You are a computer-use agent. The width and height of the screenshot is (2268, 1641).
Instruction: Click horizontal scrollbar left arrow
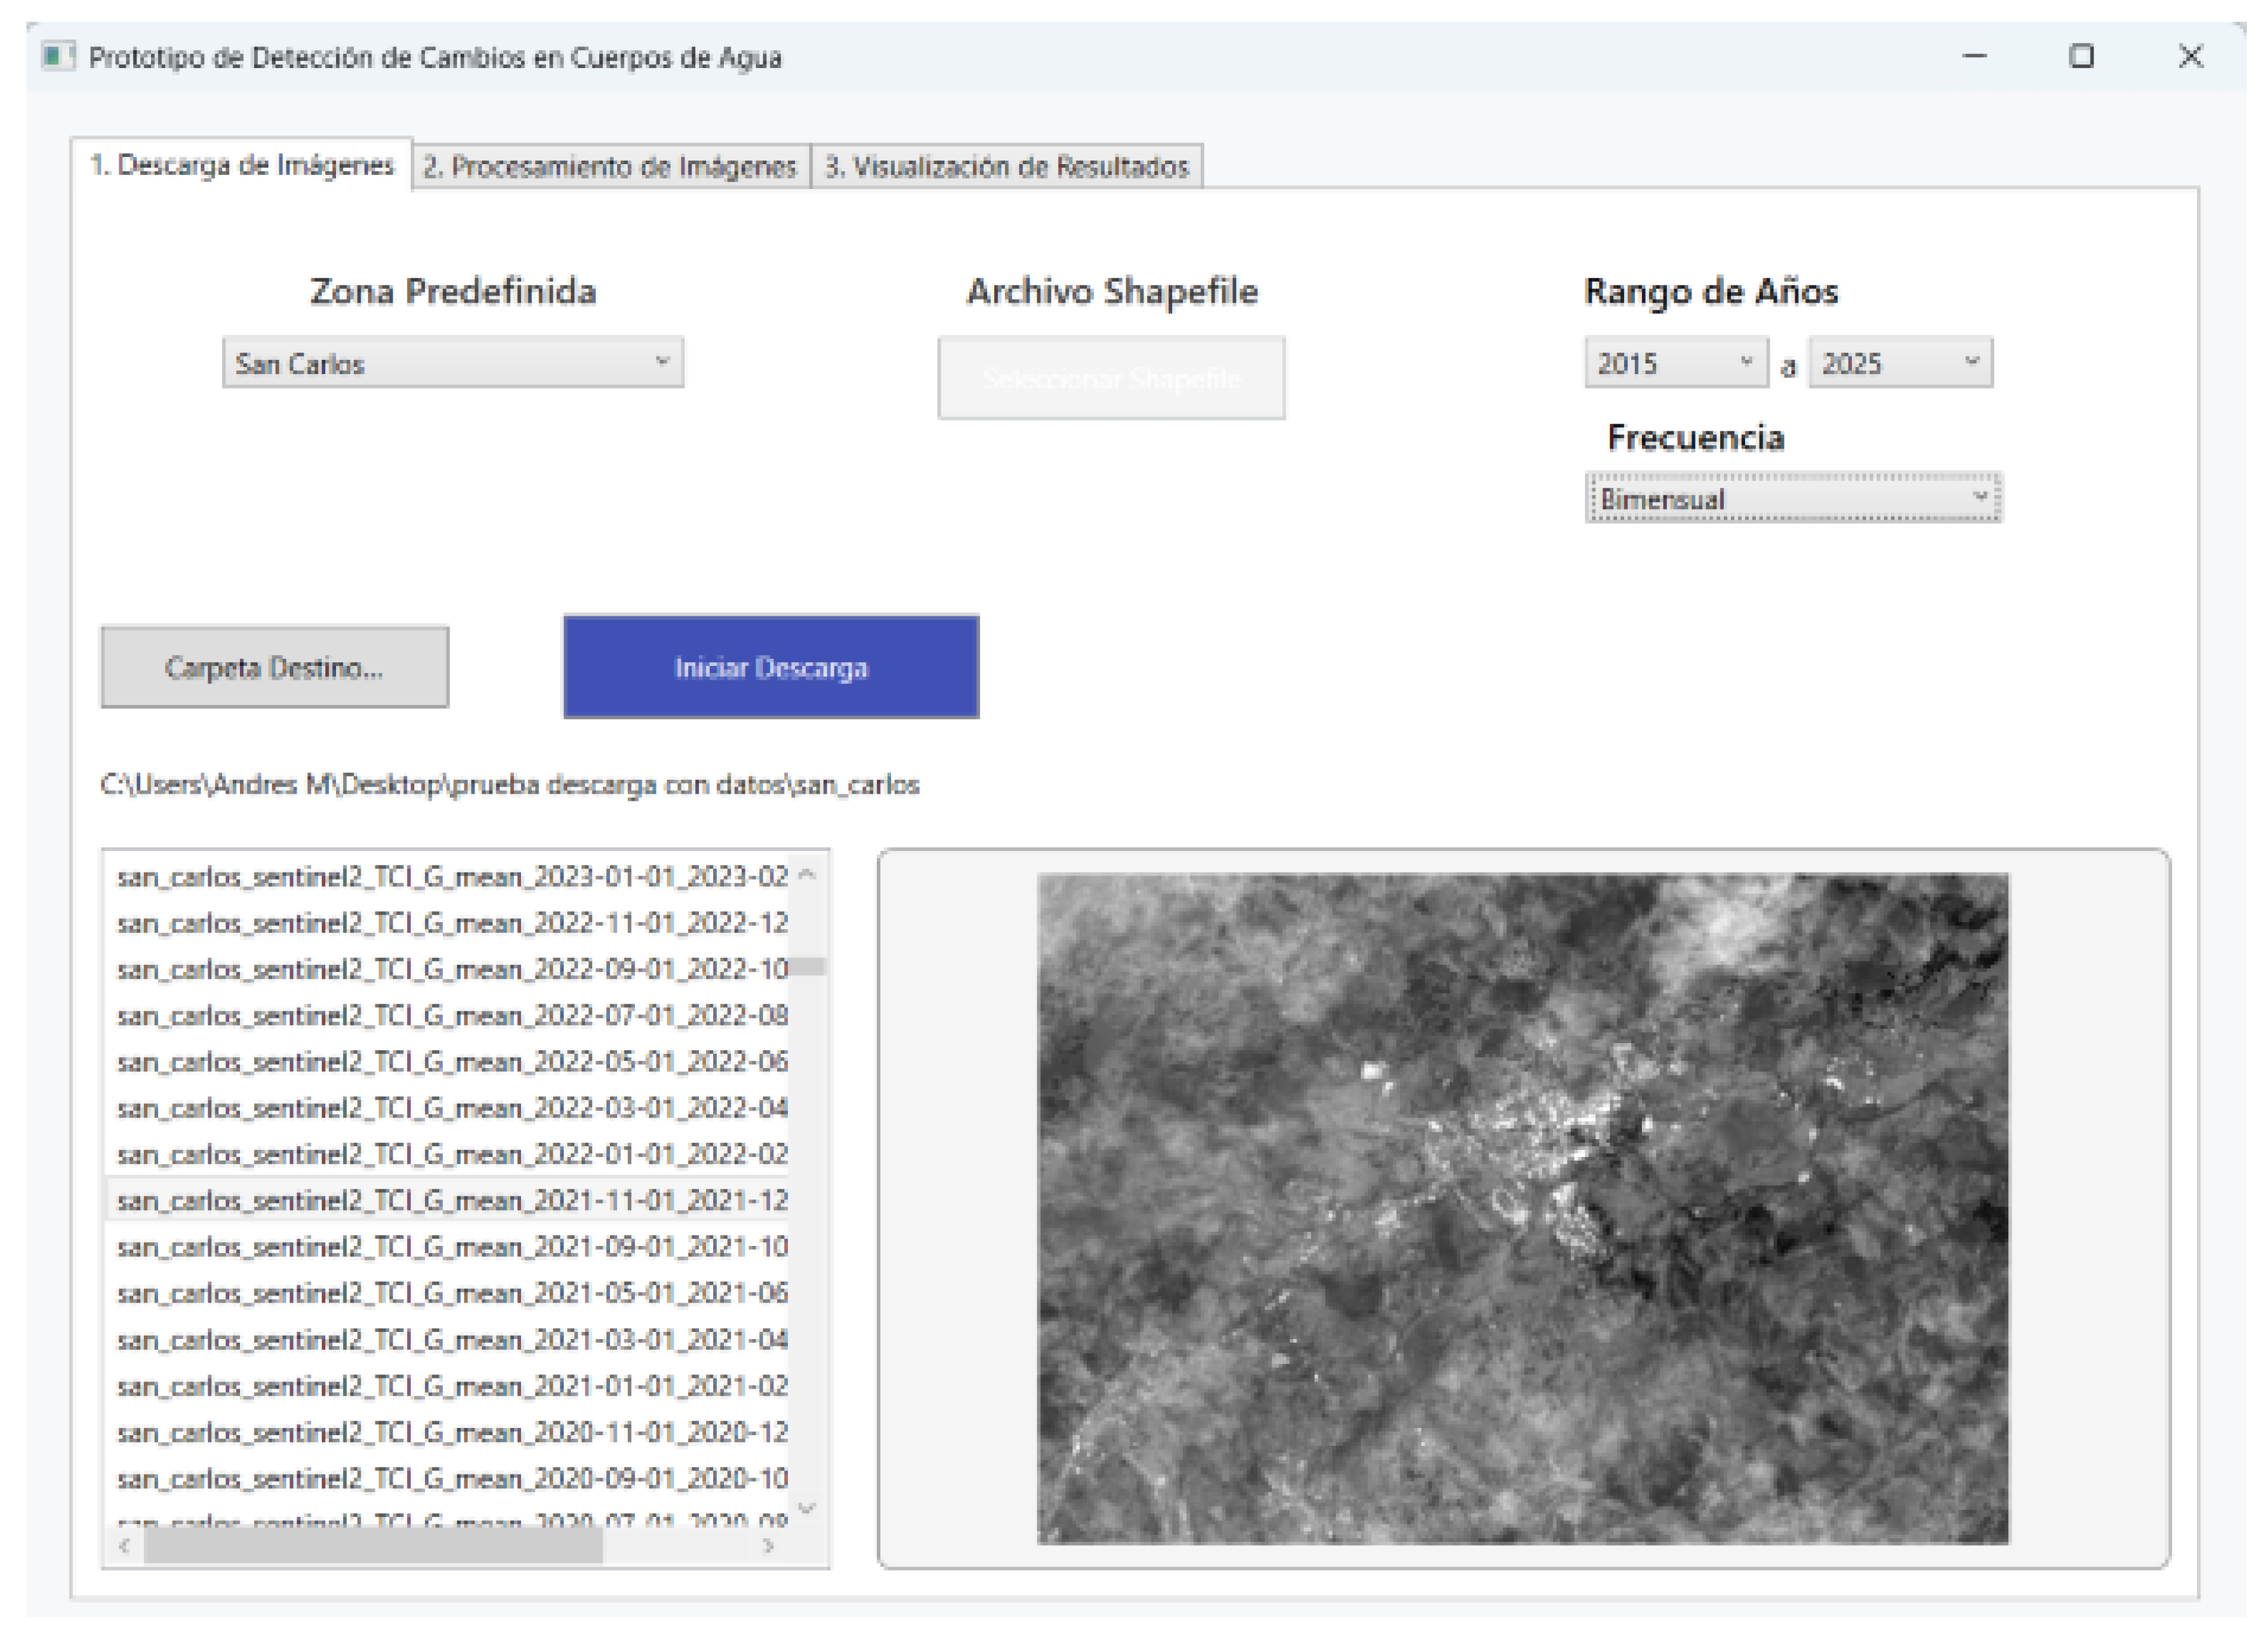[124, 1546]
